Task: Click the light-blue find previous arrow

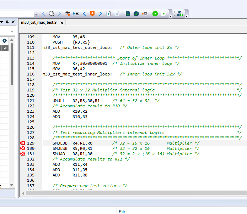Action: (43, 14)
